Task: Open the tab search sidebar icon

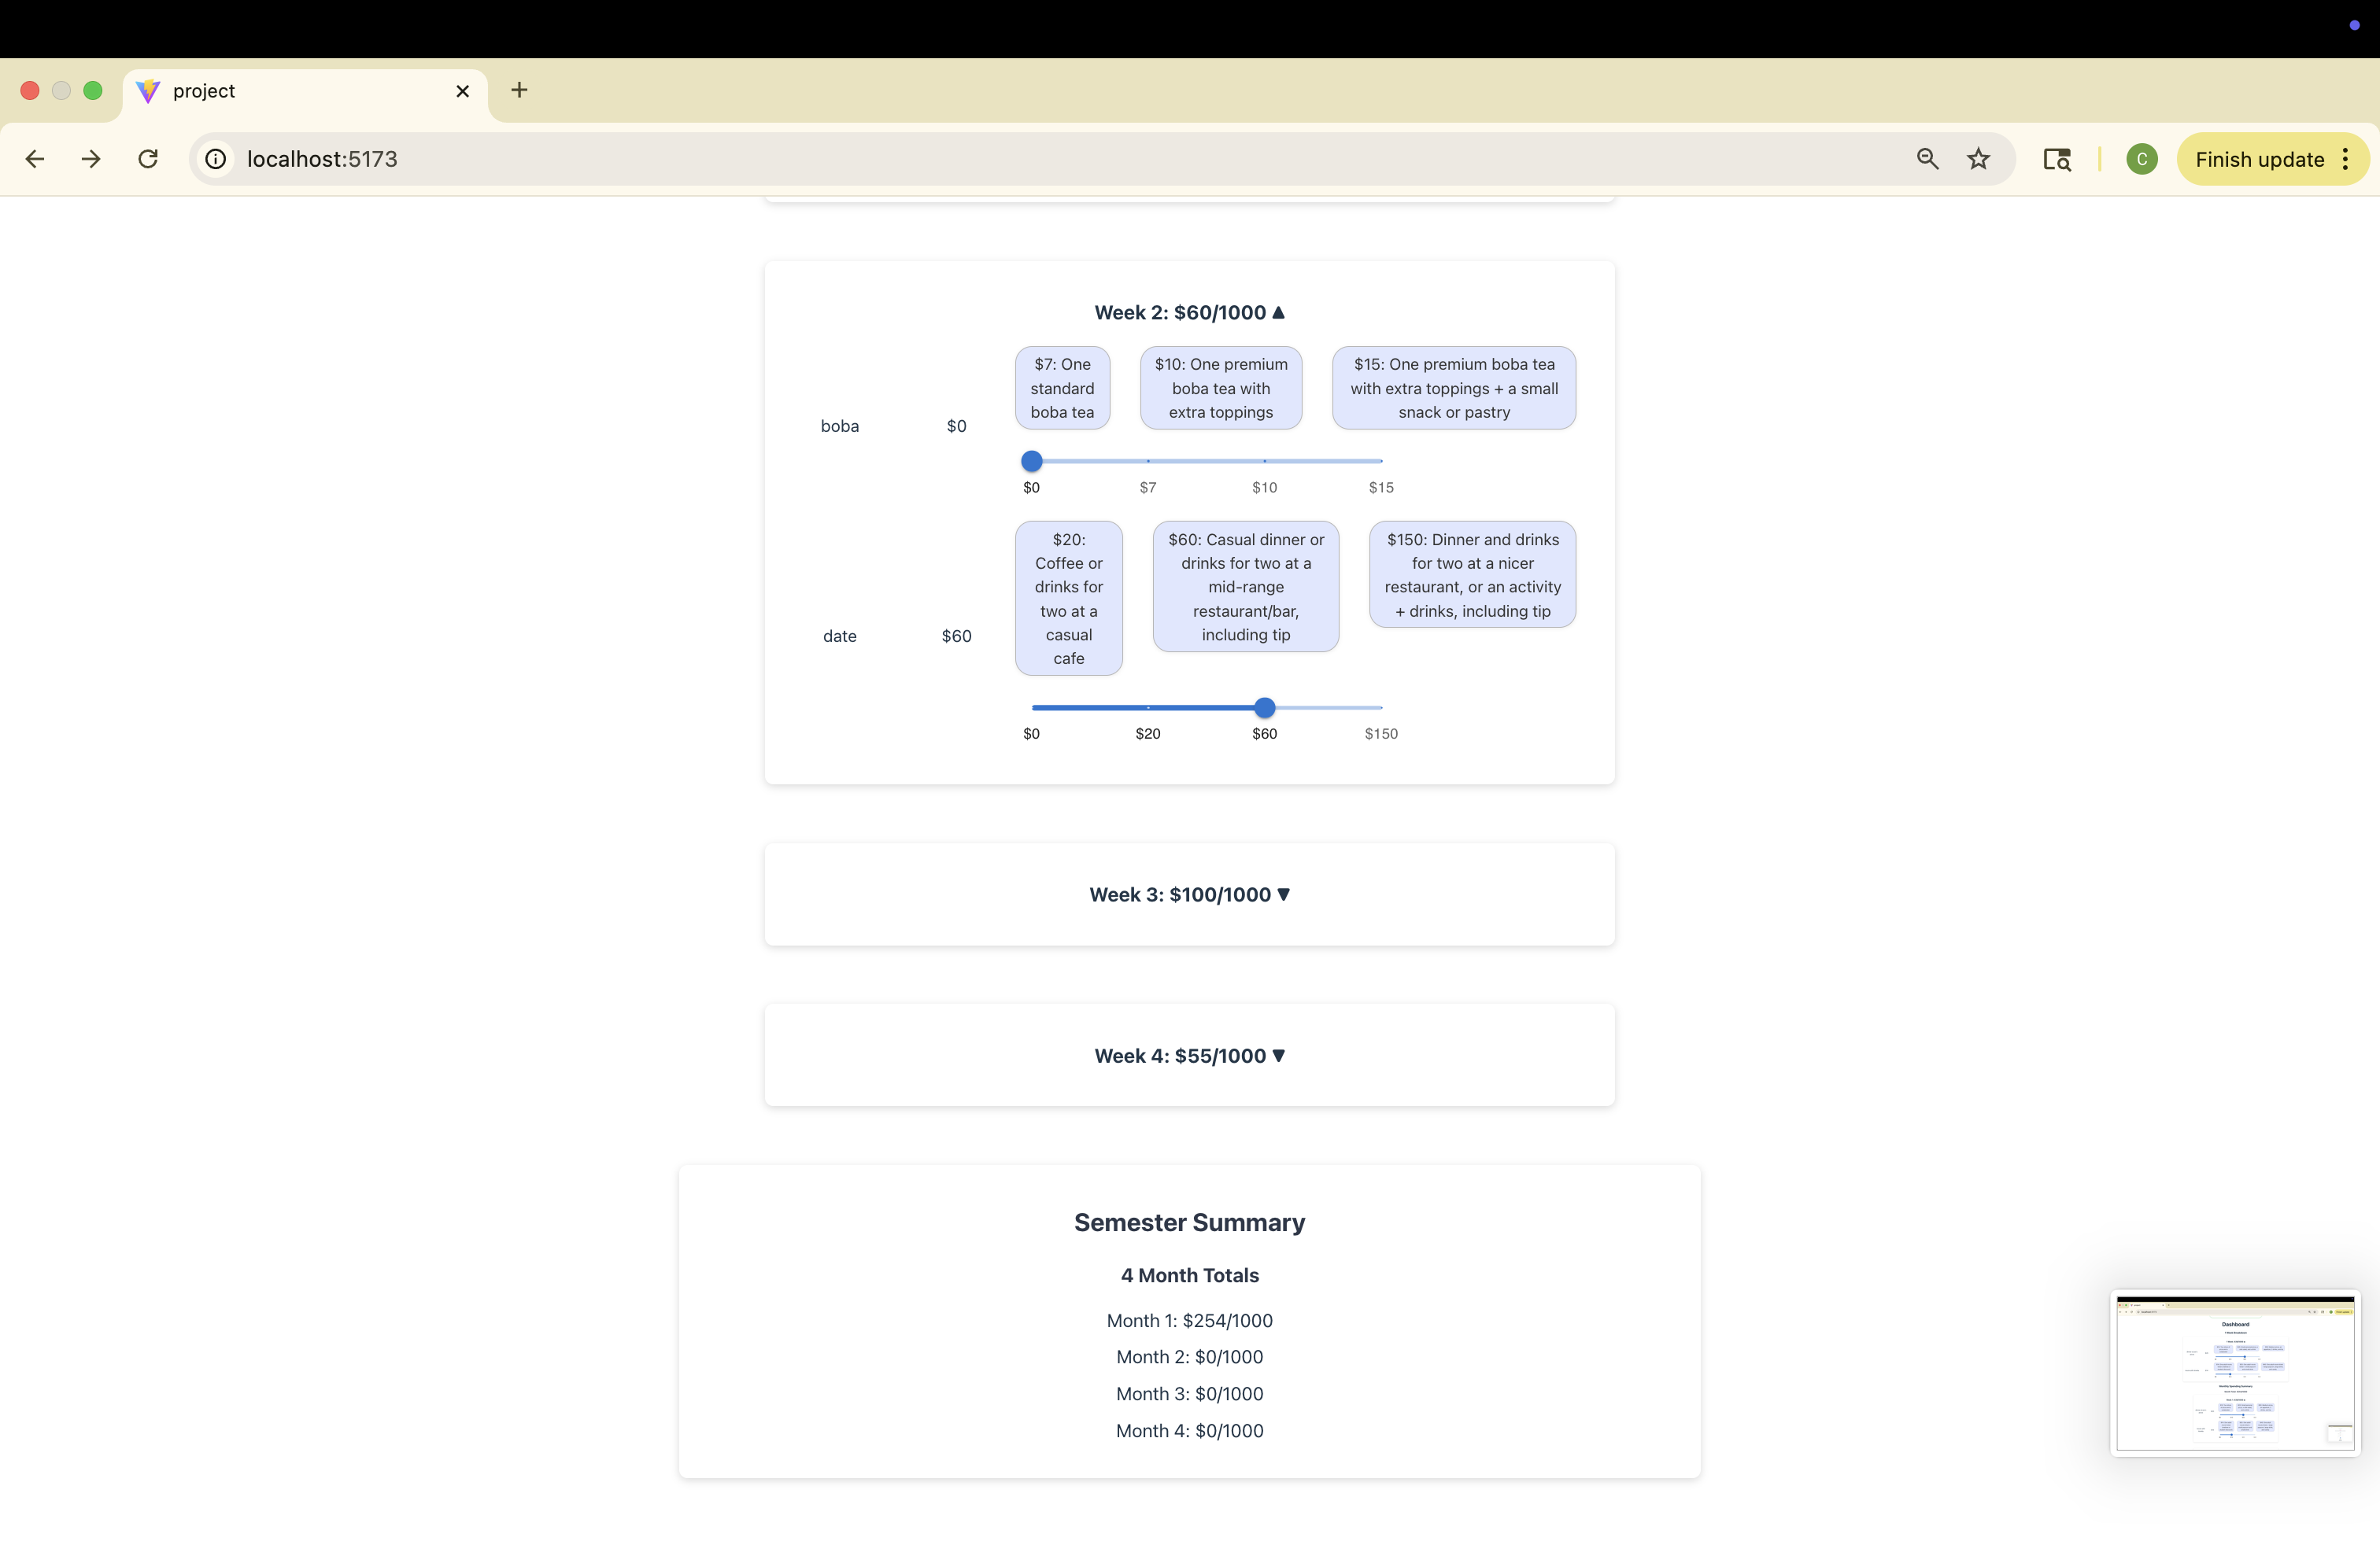Action: pos(2056,159)
